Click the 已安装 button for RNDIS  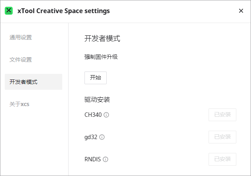tap(222, 159)
